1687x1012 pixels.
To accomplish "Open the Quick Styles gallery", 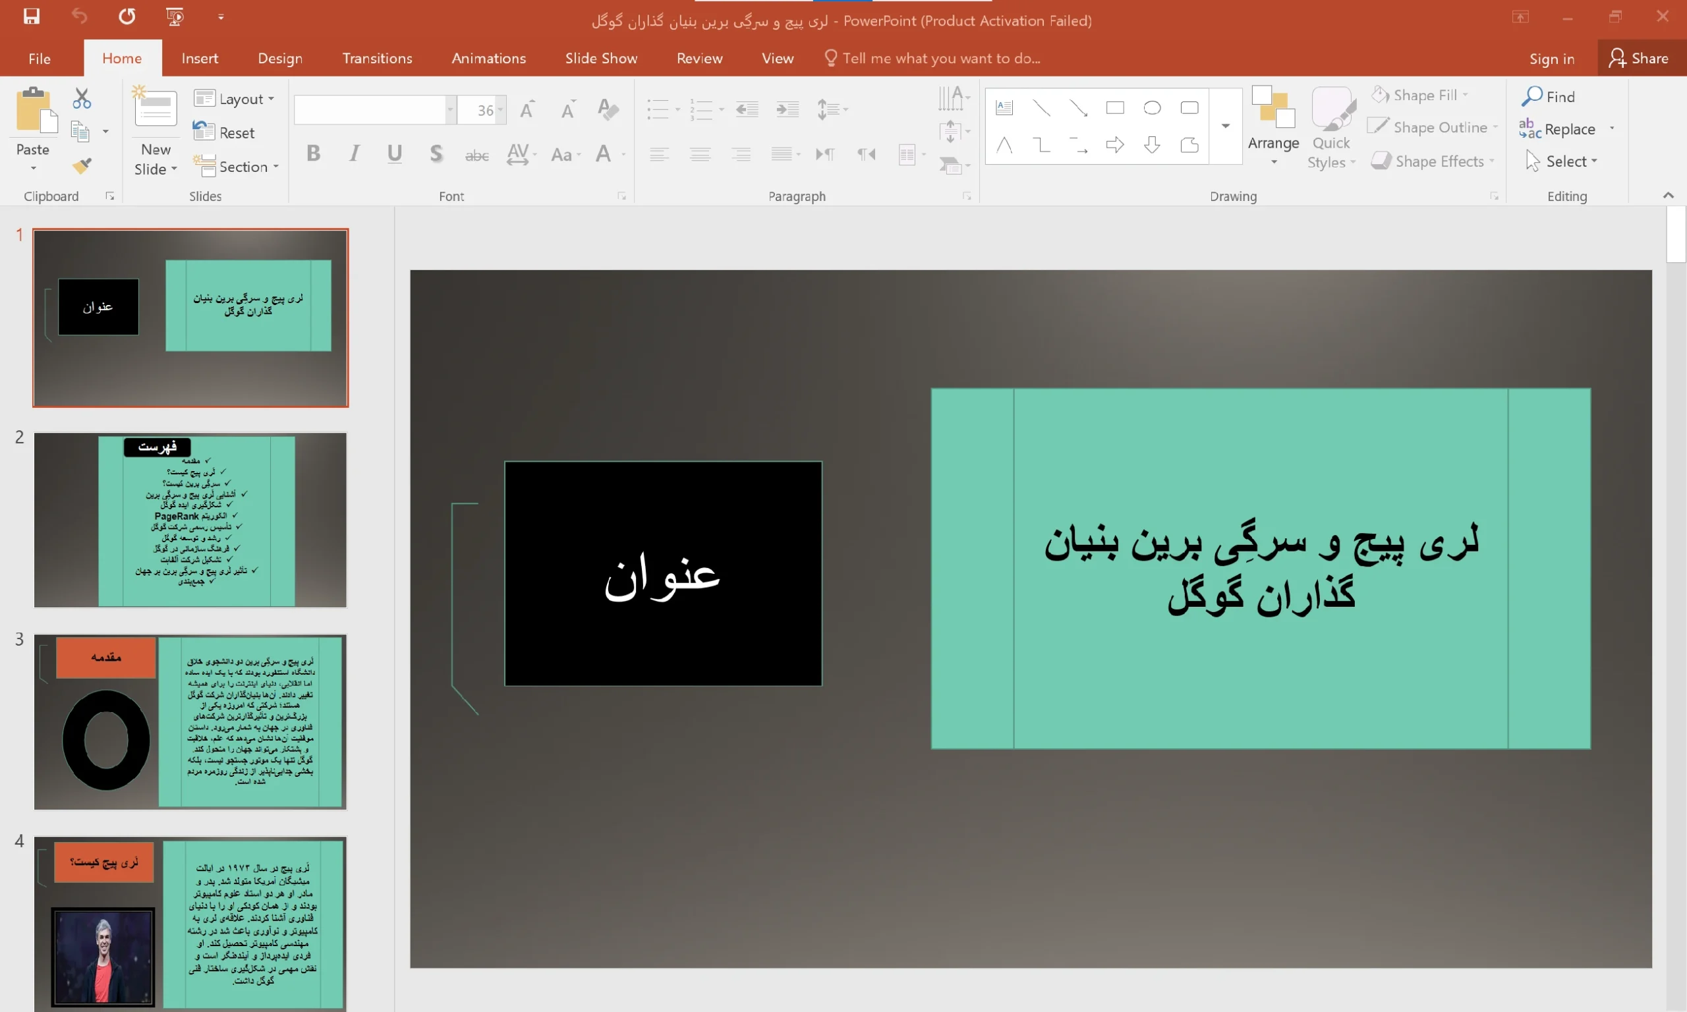I will (1331, 127).
